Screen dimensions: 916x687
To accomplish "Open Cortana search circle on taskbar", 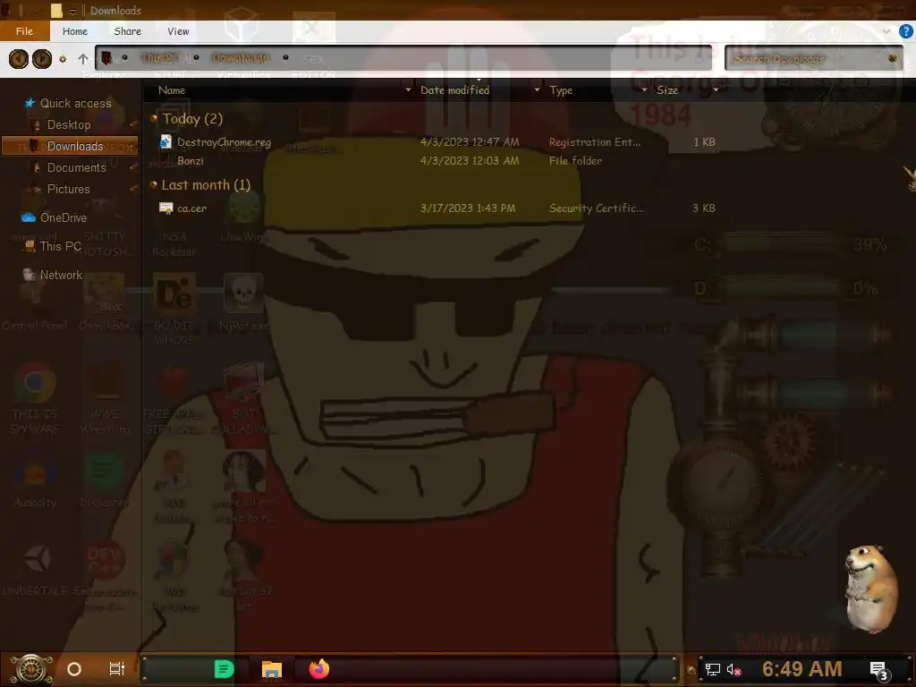I will tap(74, 669).
